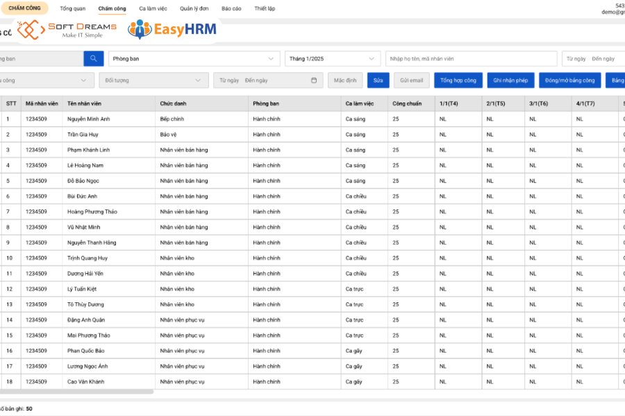Click the STT column header

[11, 103]
